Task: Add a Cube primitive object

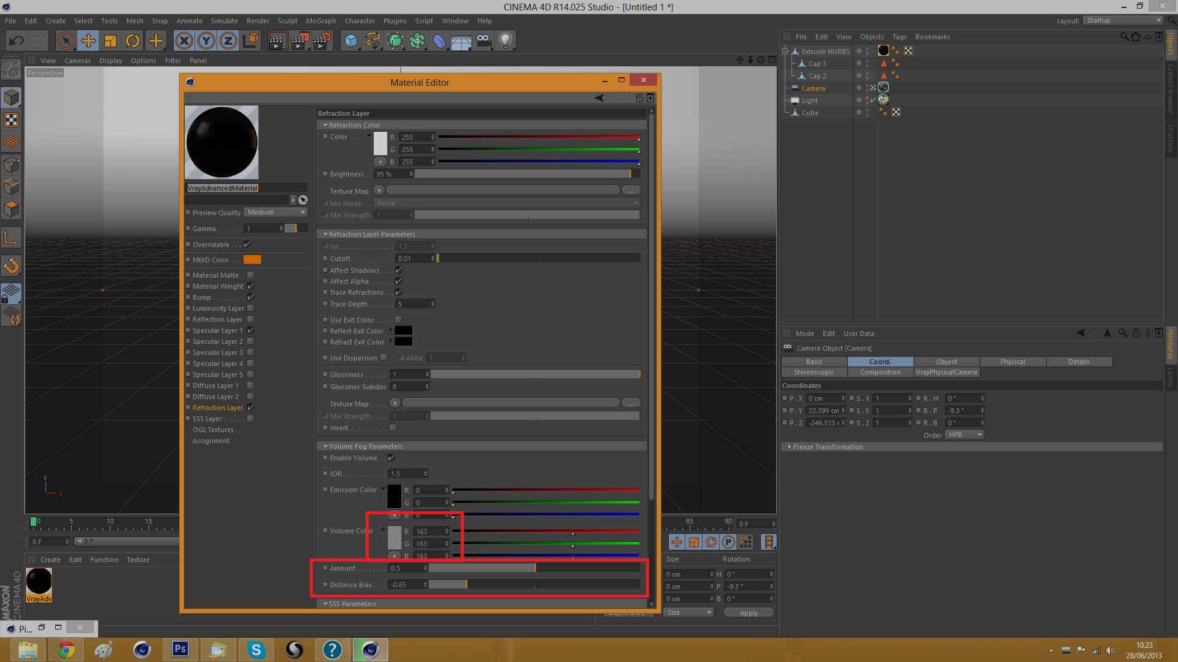Action: pos(351,41)
